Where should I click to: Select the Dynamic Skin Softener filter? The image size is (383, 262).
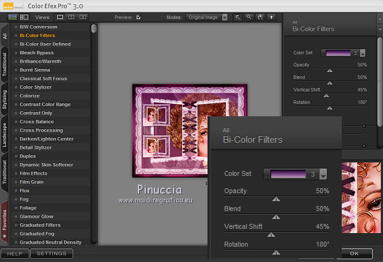click(46, 165)
